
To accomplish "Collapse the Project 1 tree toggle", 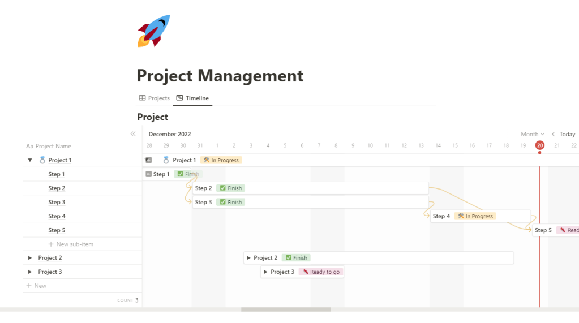I will point(30,160).
